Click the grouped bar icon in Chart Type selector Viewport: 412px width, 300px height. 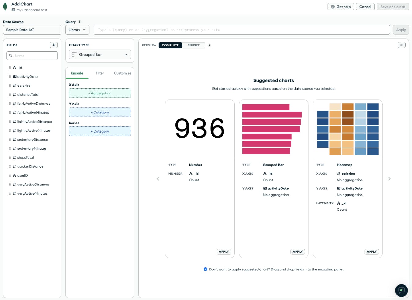pos(73,54)
